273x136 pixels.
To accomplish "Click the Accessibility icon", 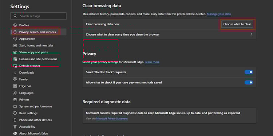I will [x=15, y=127].
